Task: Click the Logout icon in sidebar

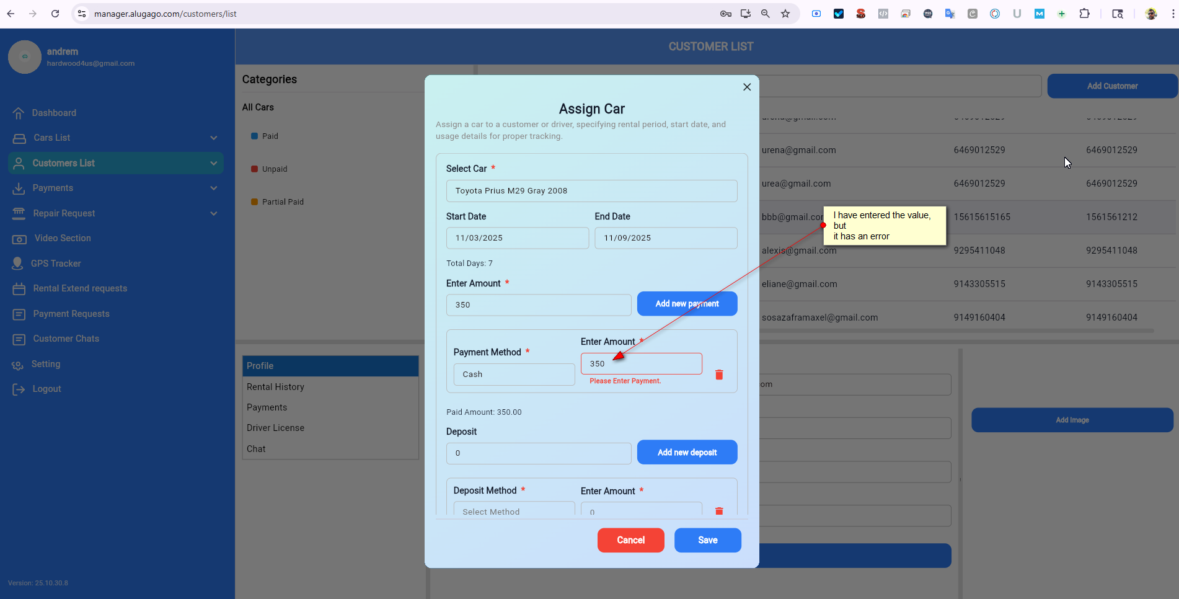Action: point(19,389)
